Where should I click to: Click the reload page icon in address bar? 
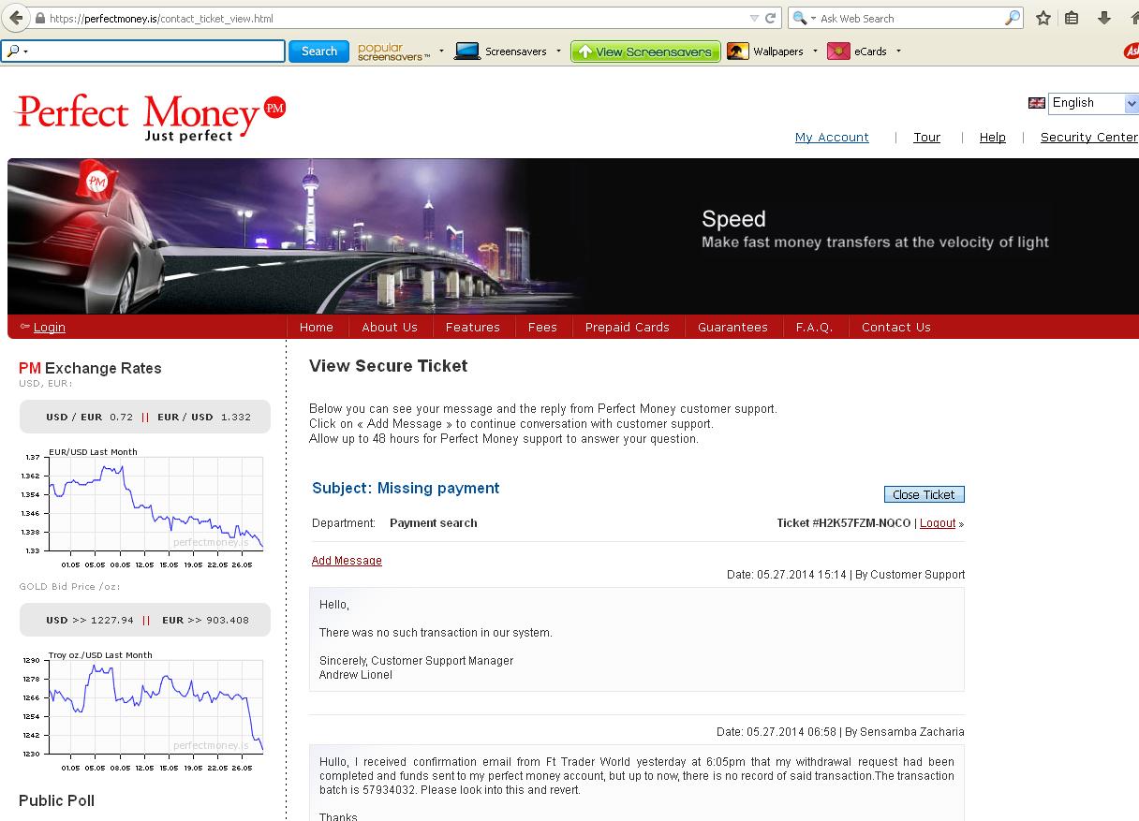coord(771,18)
